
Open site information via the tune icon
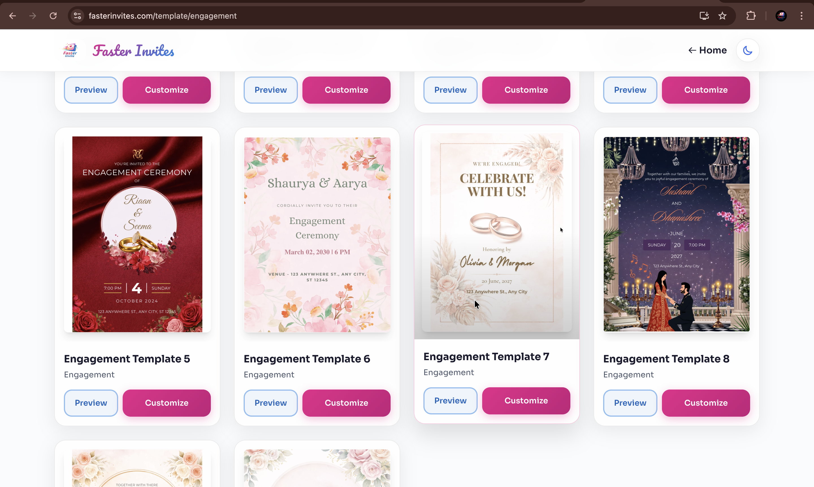point(77,16)
